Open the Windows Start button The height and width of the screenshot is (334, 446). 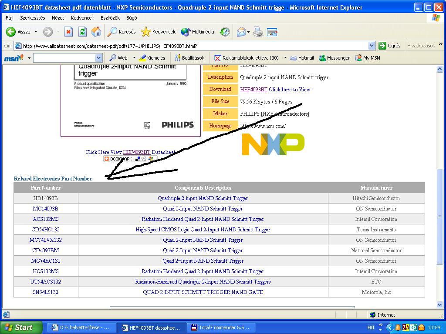(x=21, y=327)
